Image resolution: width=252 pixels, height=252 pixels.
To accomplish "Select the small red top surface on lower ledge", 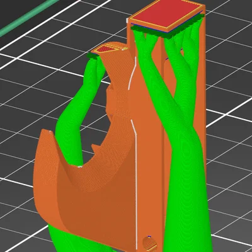I will click(105, 49).
